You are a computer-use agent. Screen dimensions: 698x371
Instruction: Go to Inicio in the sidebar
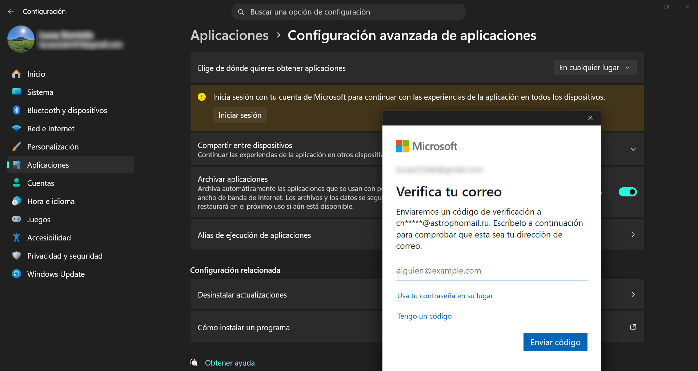[x=71, y=74]
